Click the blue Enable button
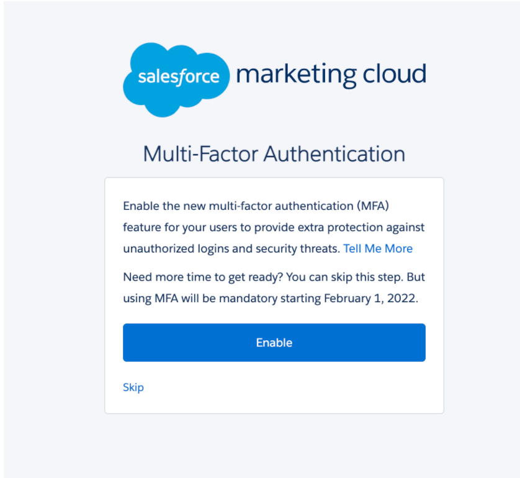520x478 pixels. click(x=274, y=342)
